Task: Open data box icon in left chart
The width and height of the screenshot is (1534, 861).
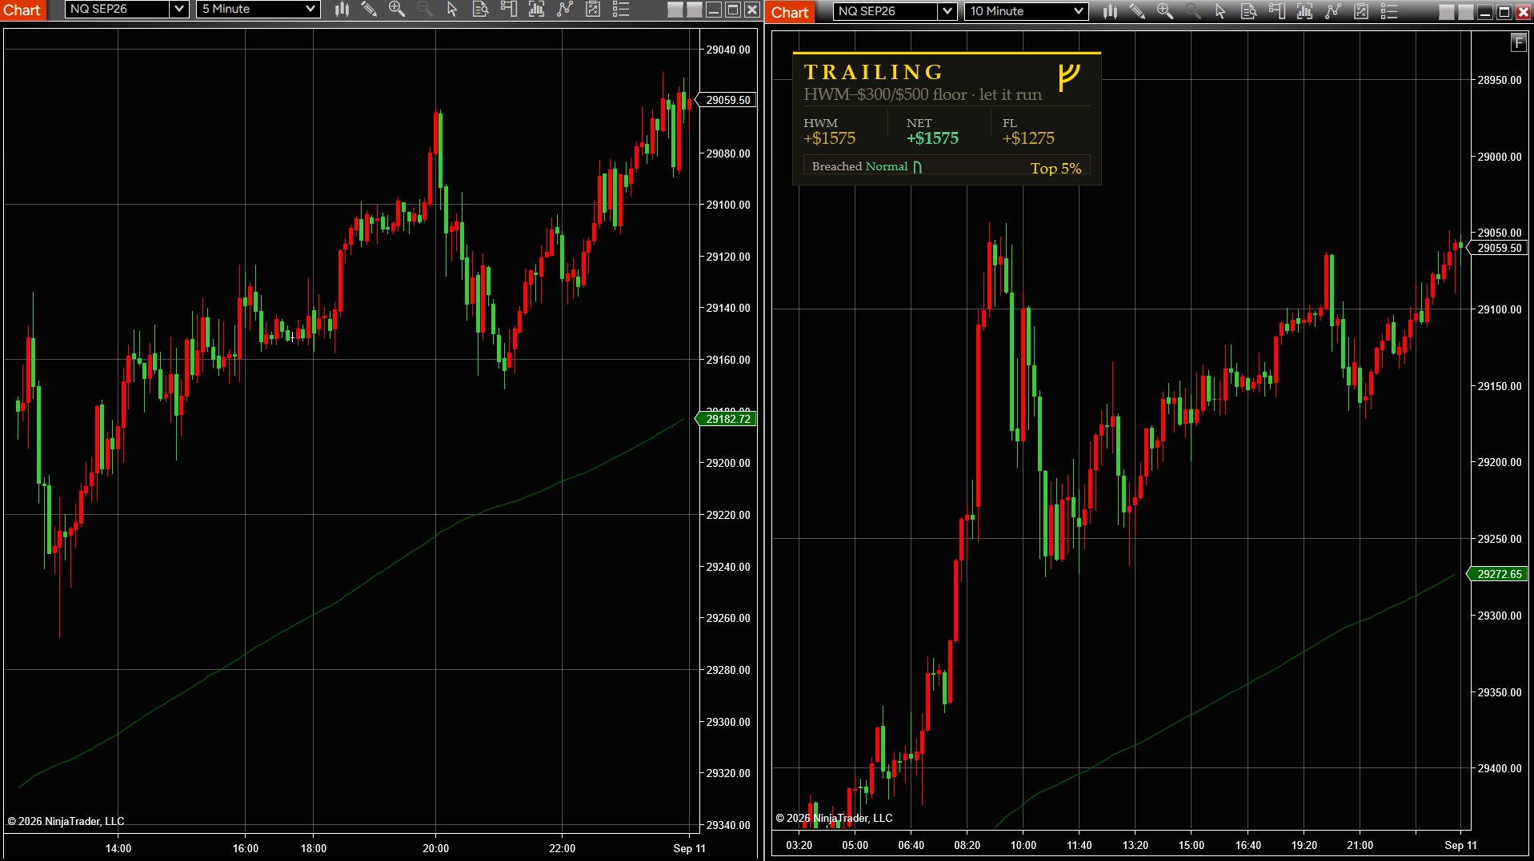Action: point(480,9)
